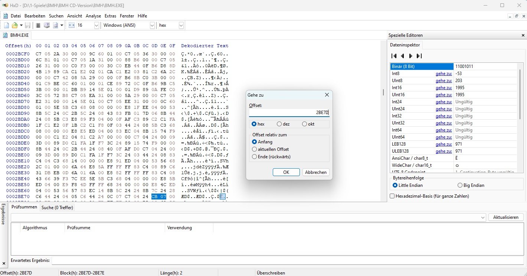Click the open disk drive icon
Image resolution: width=527 pixels, height=276 pixels.
(47, 25)
